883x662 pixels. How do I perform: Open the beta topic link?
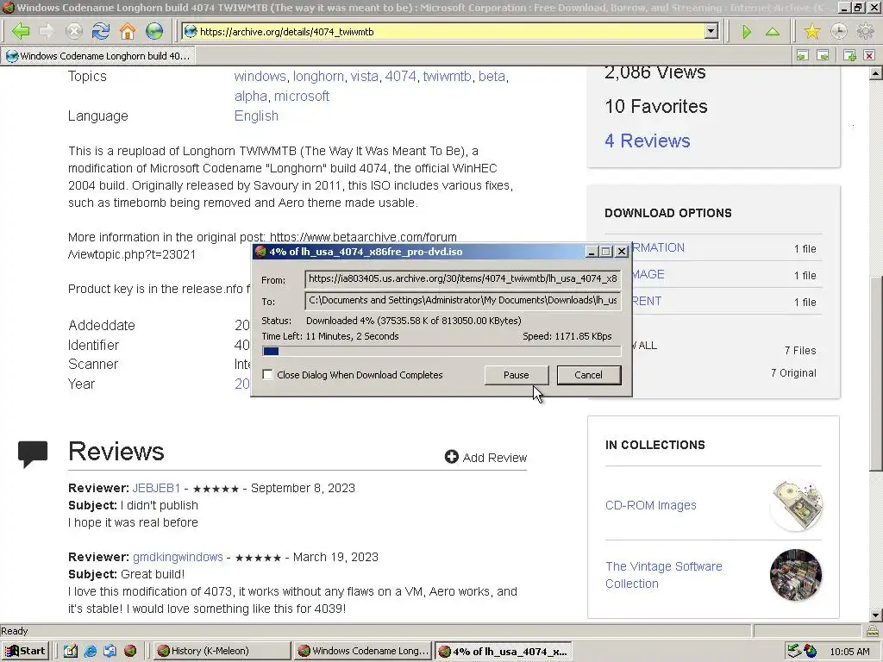click(x=492, y=76)
